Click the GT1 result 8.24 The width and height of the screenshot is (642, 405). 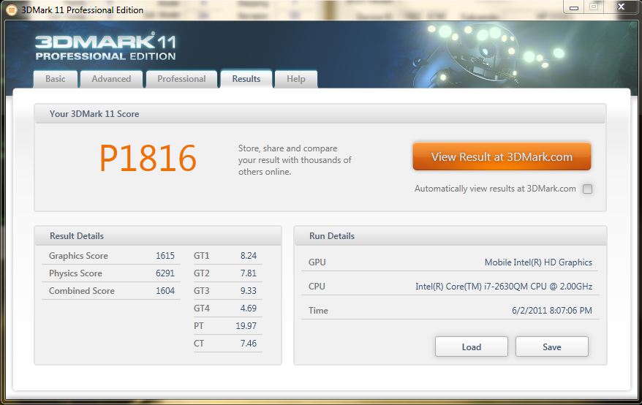(249, 256)
